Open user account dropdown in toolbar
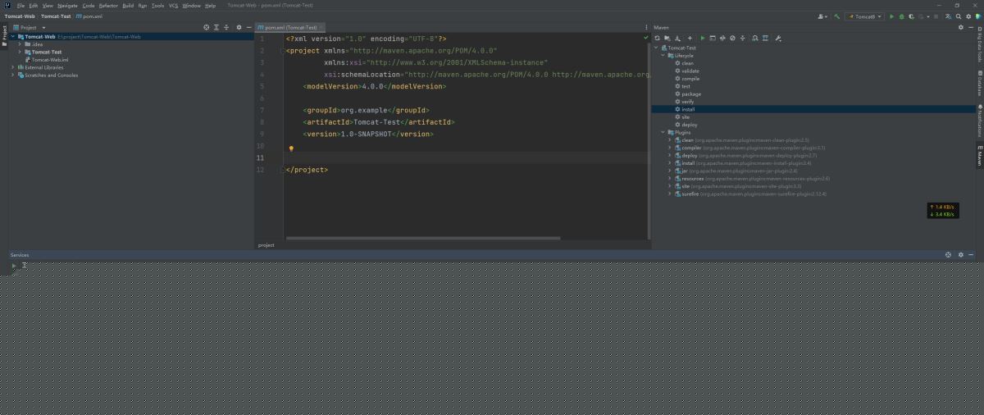Viewport: 984px width, 415px height. tap(822, 16)
